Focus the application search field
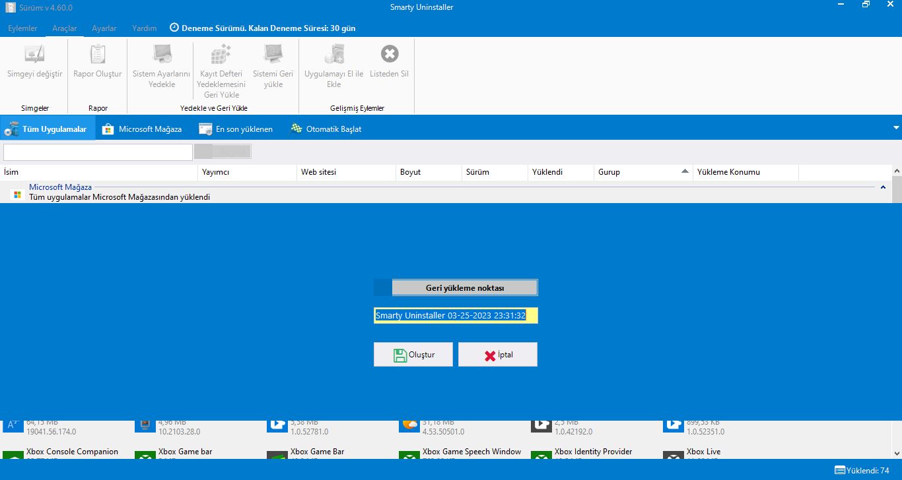The image size is (902, 480). tap(98, 152)
